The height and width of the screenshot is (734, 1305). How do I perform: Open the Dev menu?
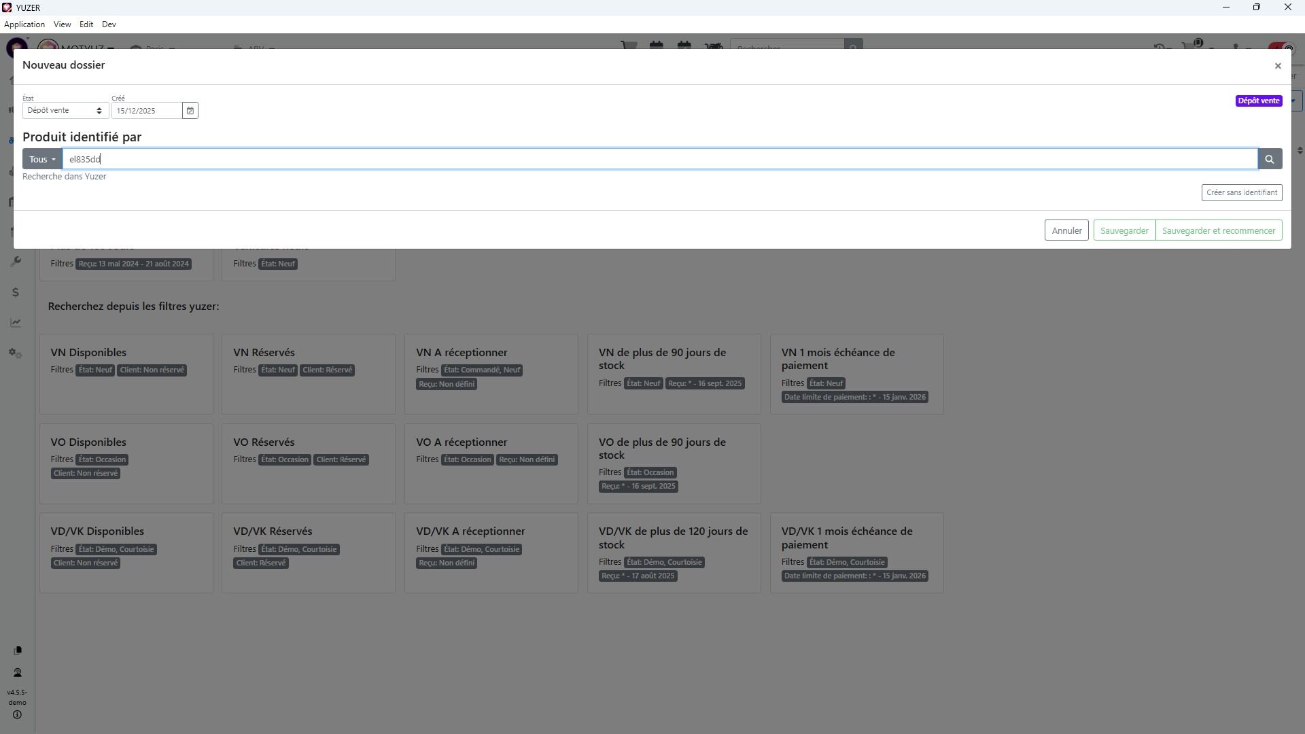tap(109, 24)
